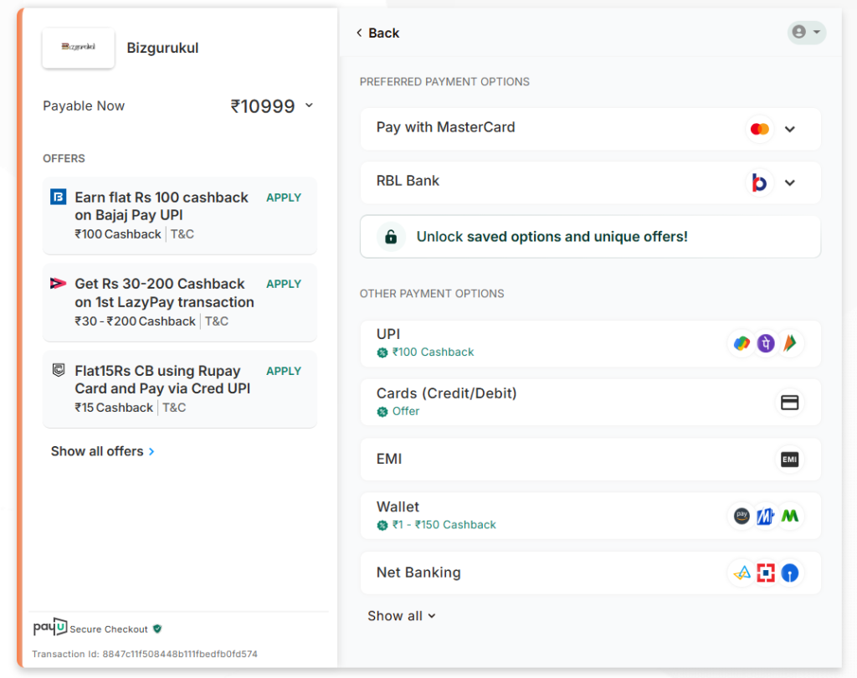Click the ₹10999 payable amount
Viewport: 857px width, 678px height.
(262, 106)
